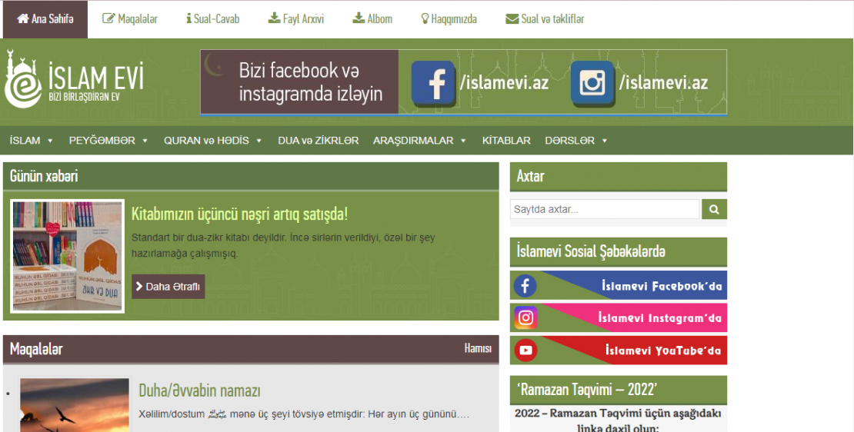The width and height of the screenshot is (854, 432).
Task: Open the Sual-Cavab page
Action: click(212, 19)
